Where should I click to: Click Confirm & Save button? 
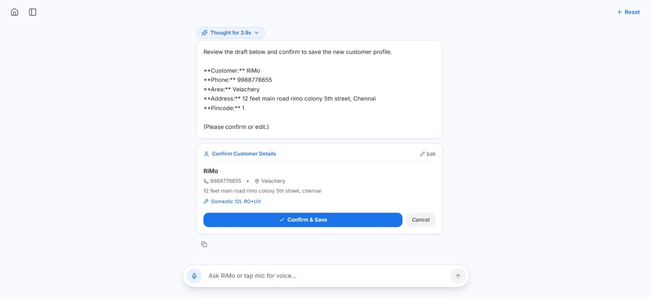point(303,220)
